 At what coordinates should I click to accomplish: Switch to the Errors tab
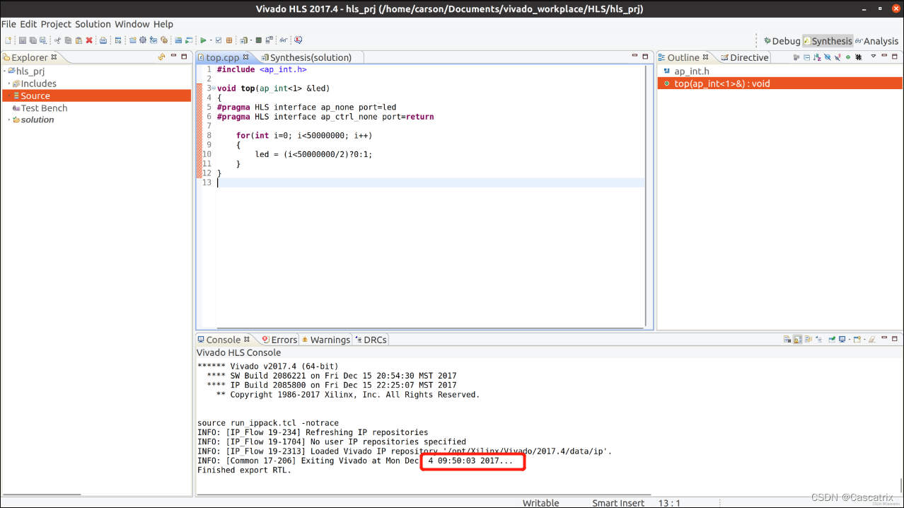[279, 340]
